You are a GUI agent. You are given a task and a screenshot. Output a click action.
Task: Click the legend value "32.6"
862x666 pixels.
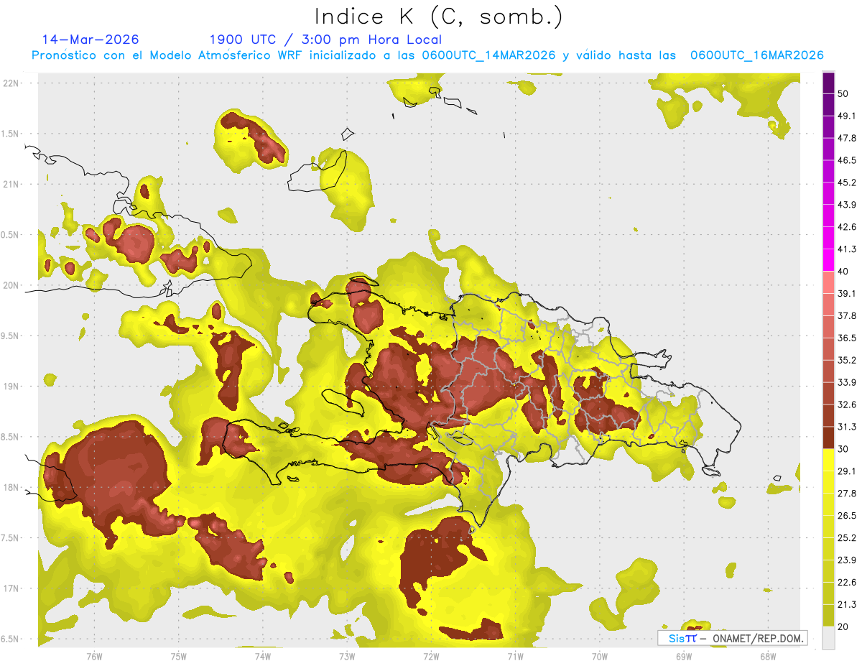tap(847, 404)
